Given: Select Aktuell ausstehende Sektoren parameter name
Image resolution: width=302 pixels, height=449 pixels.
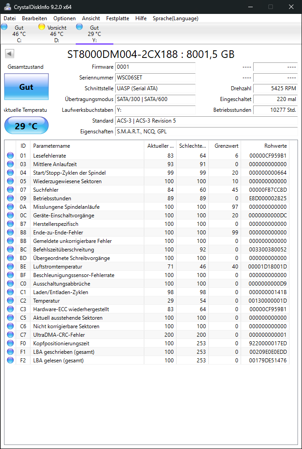Looking at the screenshot, I should pyautogui.click(x=68, y=318).
